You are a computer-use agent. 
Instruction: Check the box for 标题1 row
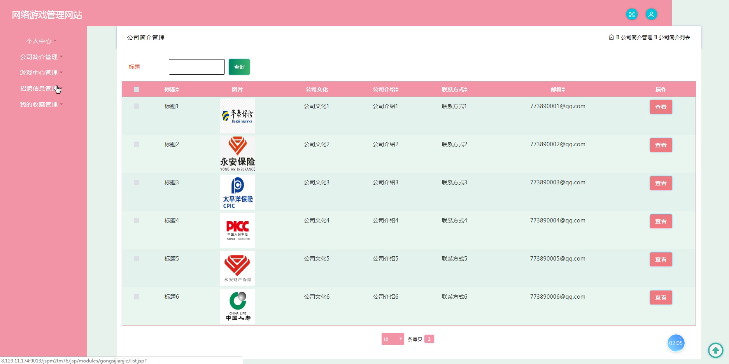click(x=137, y=106)
